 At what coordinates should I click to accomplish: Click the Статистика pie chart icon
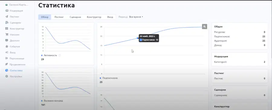point(7,70)
